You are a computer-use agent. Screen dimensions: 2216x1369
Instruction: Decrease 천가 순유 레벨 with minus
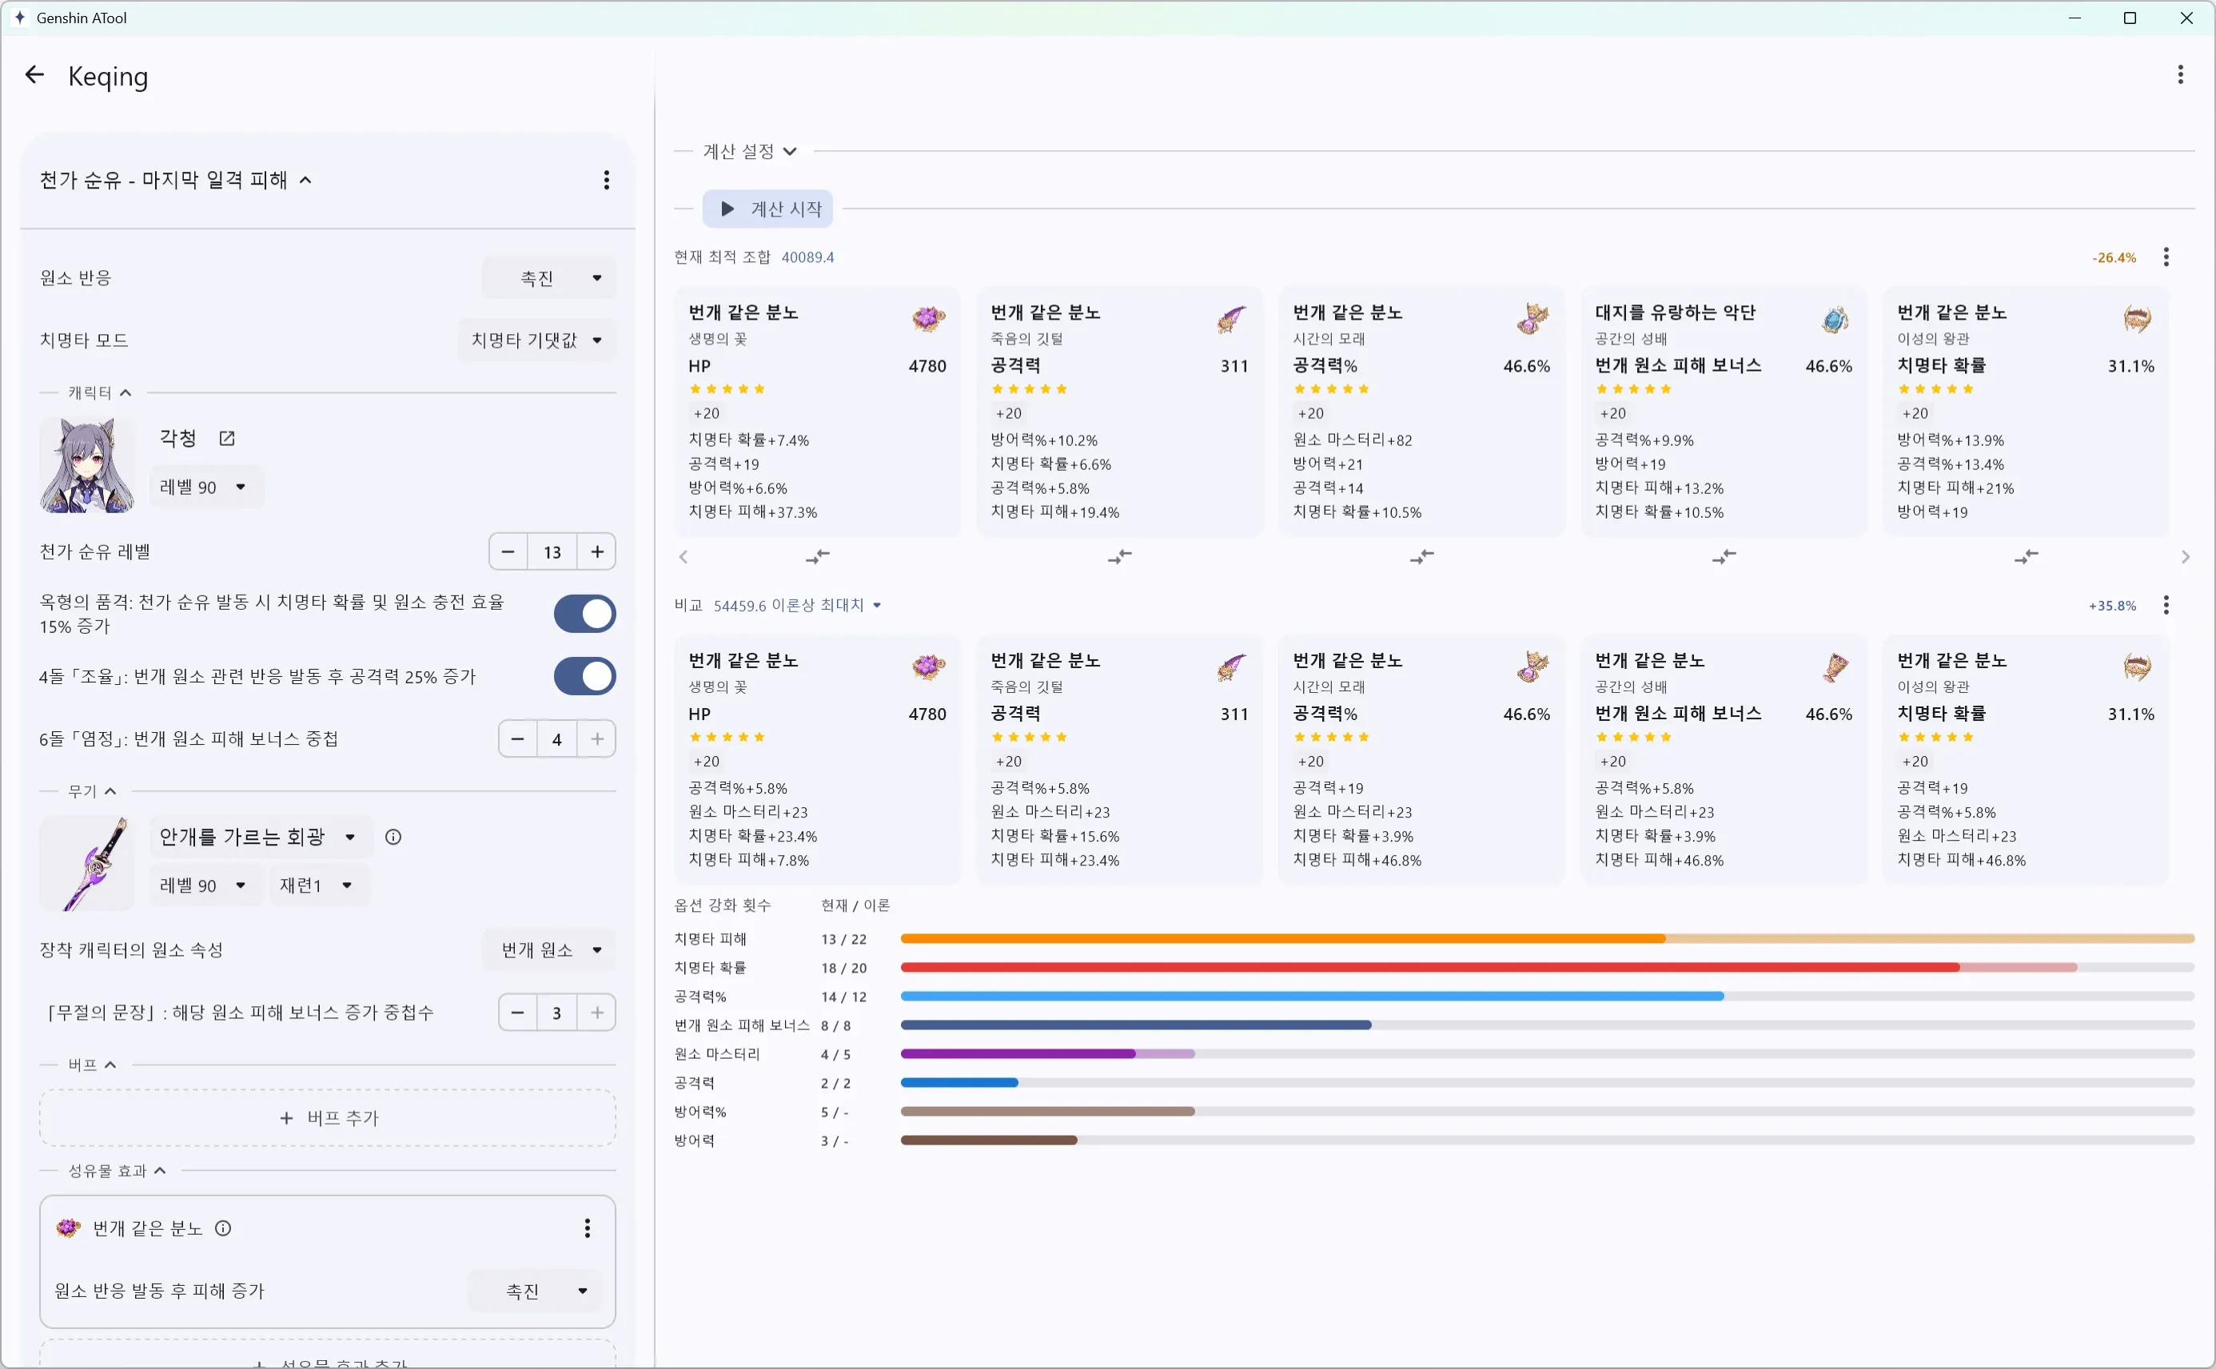coord(508,552)
